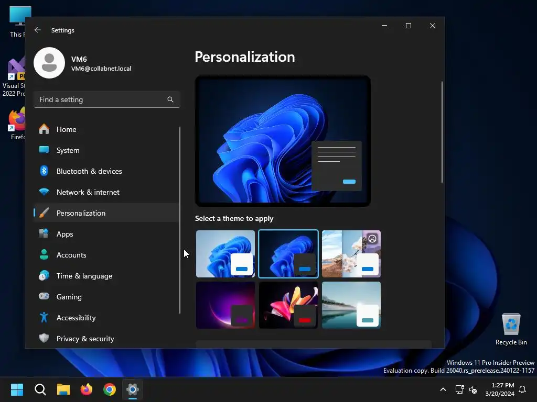Apply the purple Glow theme

point(225,305)
